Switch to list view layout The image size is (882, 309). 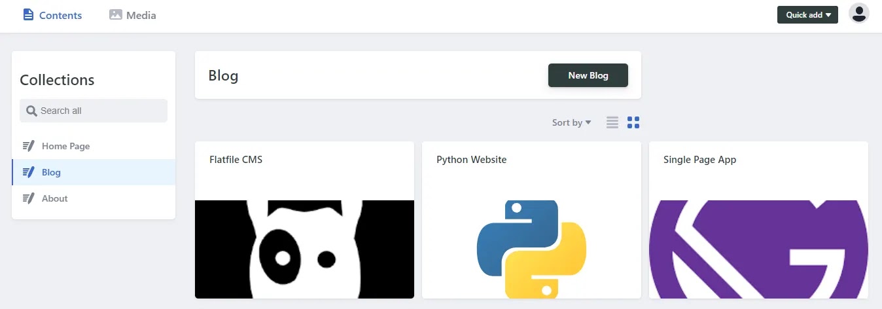click(x=612, y=122)
